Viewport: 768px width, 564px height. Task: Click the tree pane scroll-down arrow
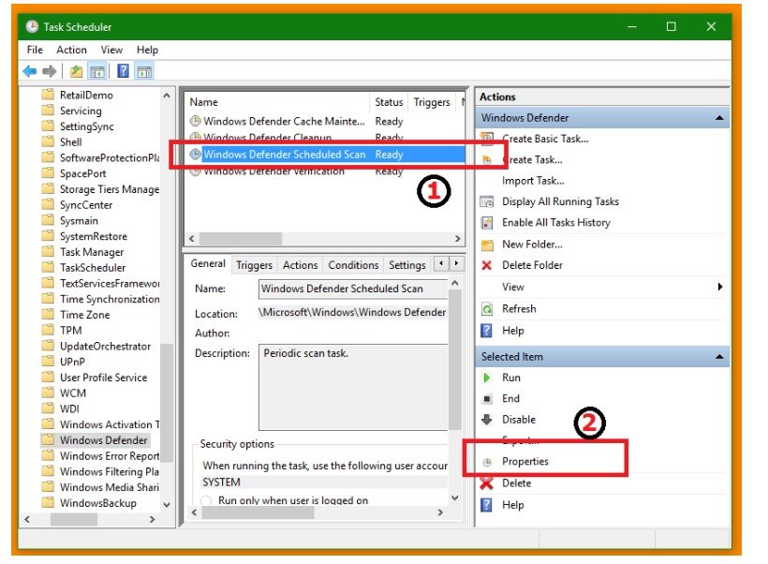coord(167,504)
